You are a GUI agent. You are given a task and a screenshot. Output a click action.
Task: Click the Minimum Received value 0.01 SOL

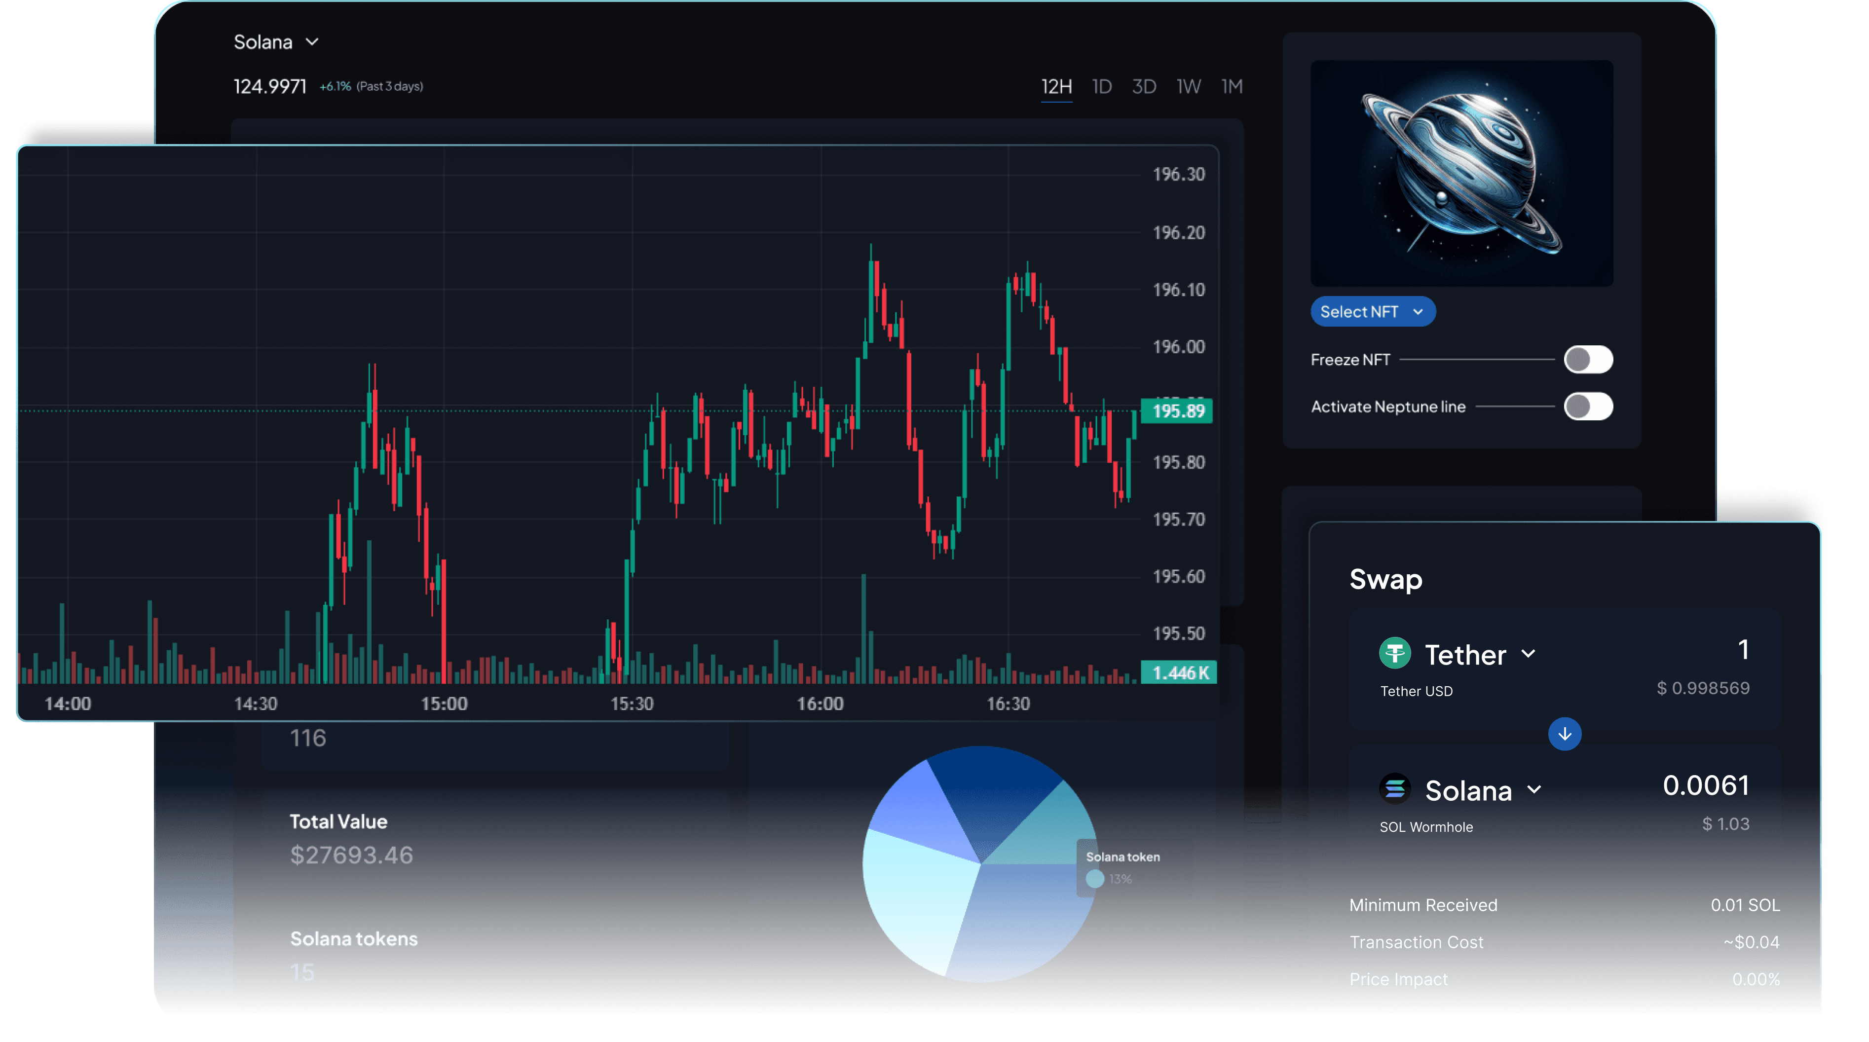tap(1745, 905)
